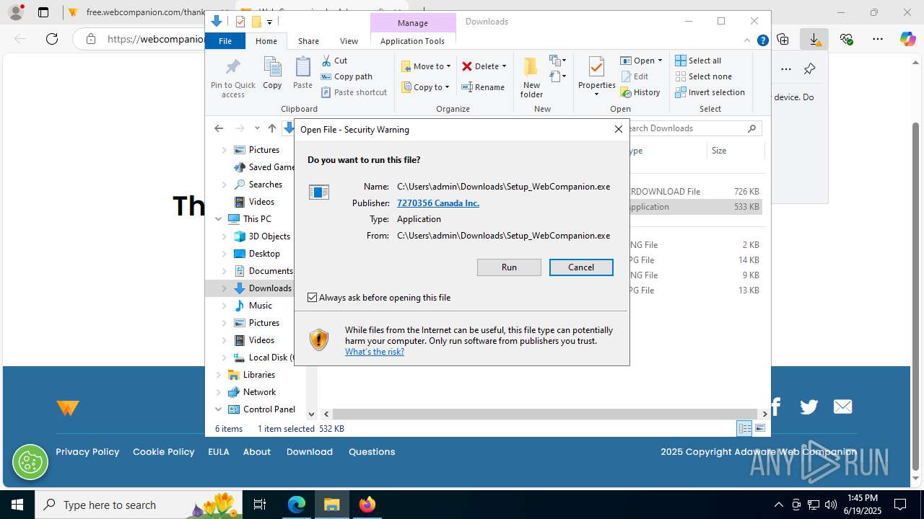This screenshot has height=519, width=924.
Task: Launch Firefox from the taskbar
Action: pos(367,505)
